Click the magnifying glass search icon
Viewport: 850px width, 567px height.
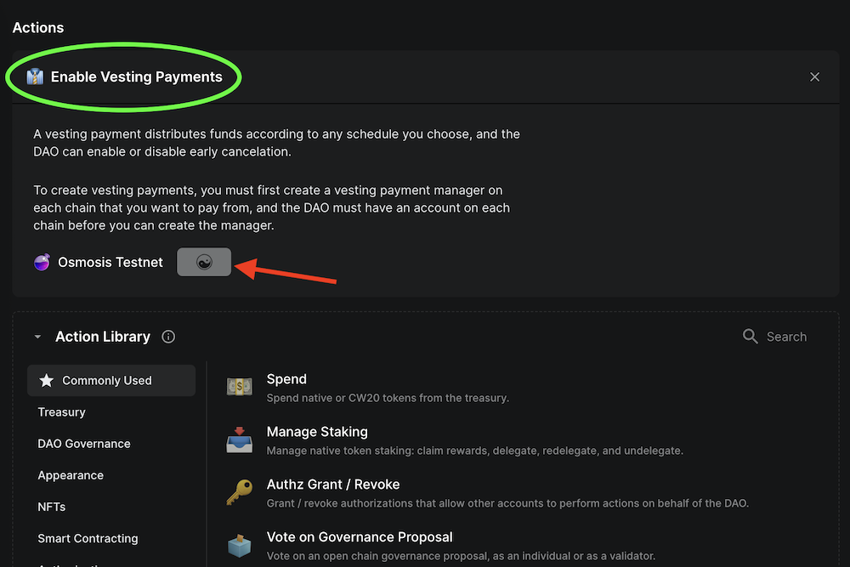[750, 337]
